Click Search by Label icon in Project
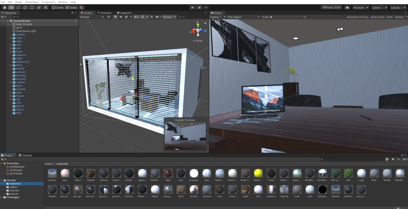 click(393, 159)
